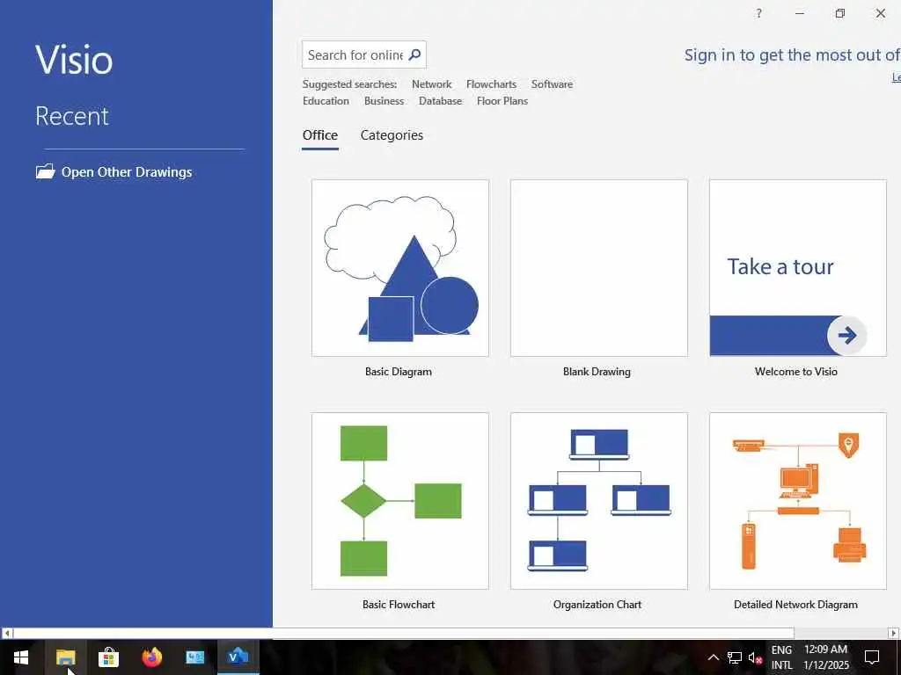Click the Software suggested search
The height and width of the screenshot is (675, 901).
tap(552, 84)
